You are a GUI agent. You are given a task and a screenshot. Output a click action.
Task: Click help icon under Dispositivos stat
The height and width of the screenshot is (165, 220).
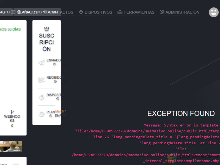click(x=58, y=99)
